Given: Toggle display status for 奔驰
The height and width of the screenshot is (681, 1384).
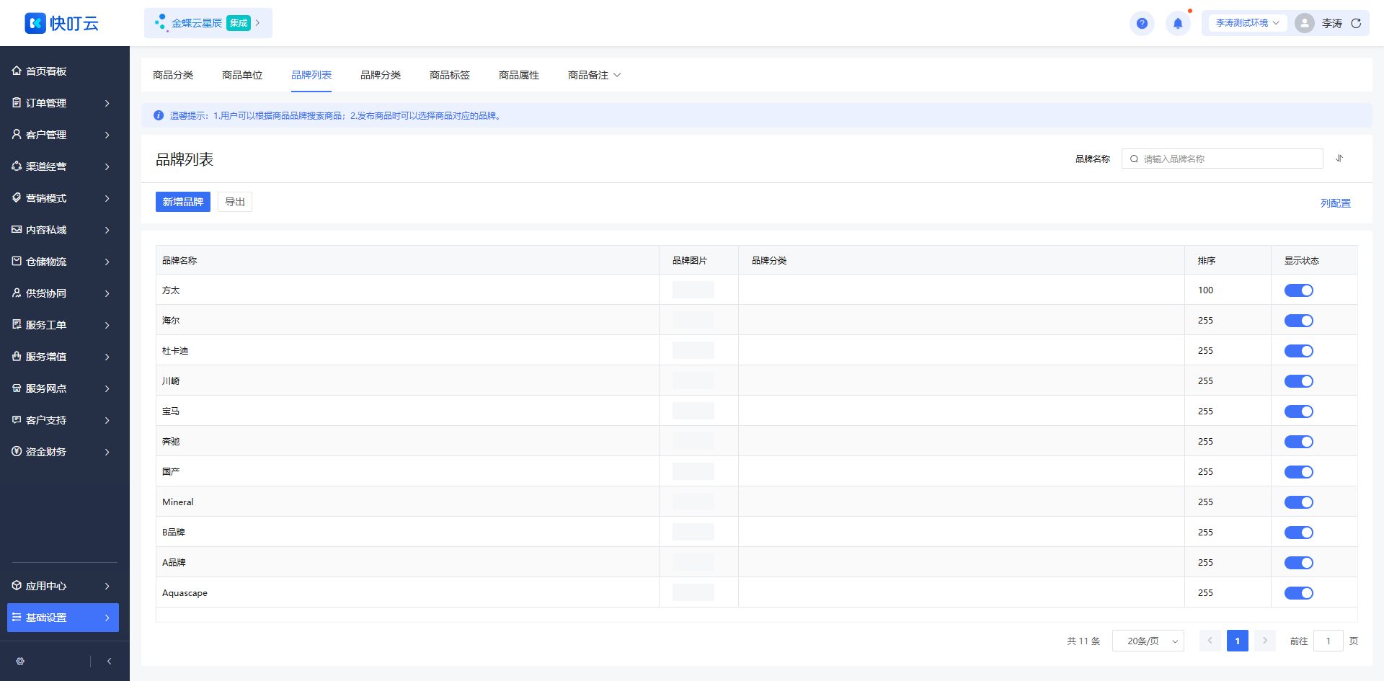Looking at the screenshot, I should pos(1299,442).
